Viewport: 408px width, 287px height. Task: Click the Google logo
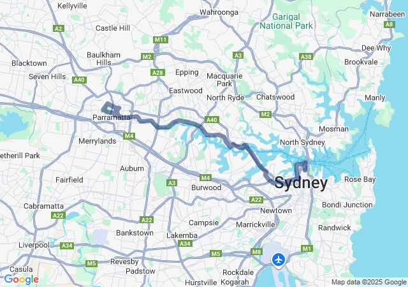pyautogui.click(x=22, y=279)
